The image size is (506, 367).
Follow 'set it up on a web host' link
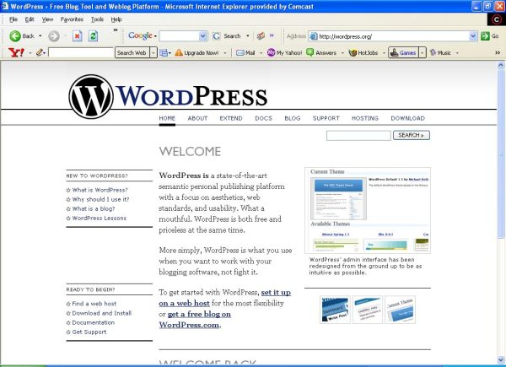click(224, 298)
